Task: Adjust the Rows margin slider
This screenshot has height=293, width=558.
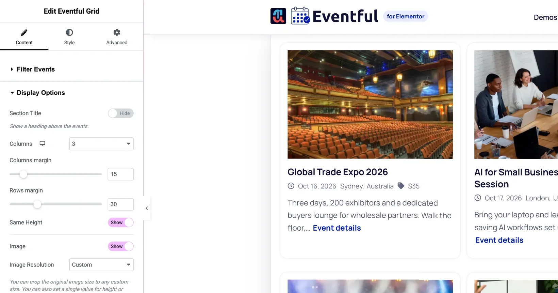Action: (x=37, y=204)
